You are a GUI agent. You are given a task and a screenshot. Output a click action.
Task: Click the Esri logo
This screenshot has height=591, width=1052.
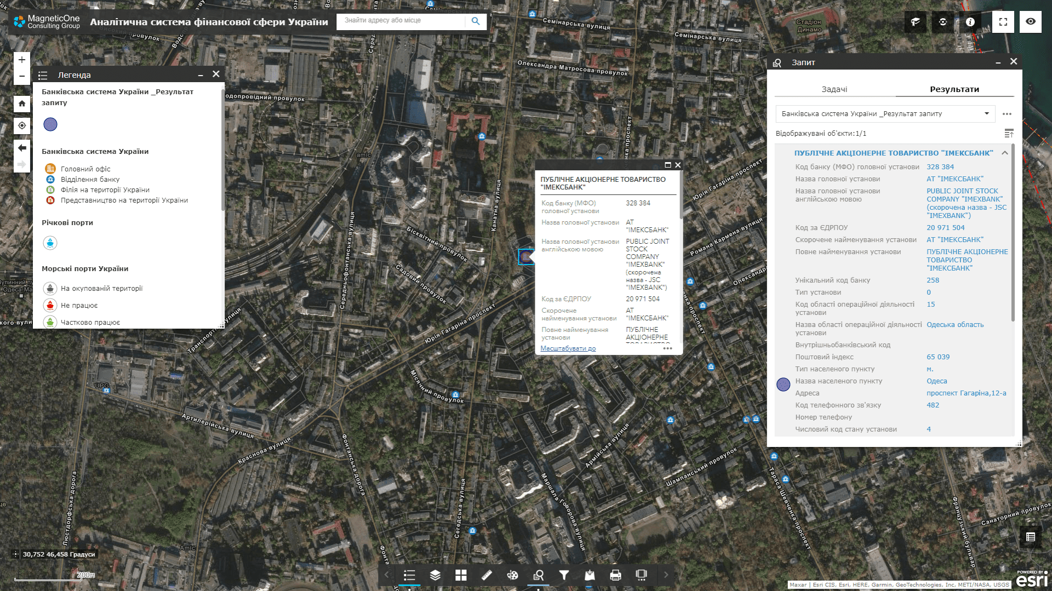[1032, 579]
